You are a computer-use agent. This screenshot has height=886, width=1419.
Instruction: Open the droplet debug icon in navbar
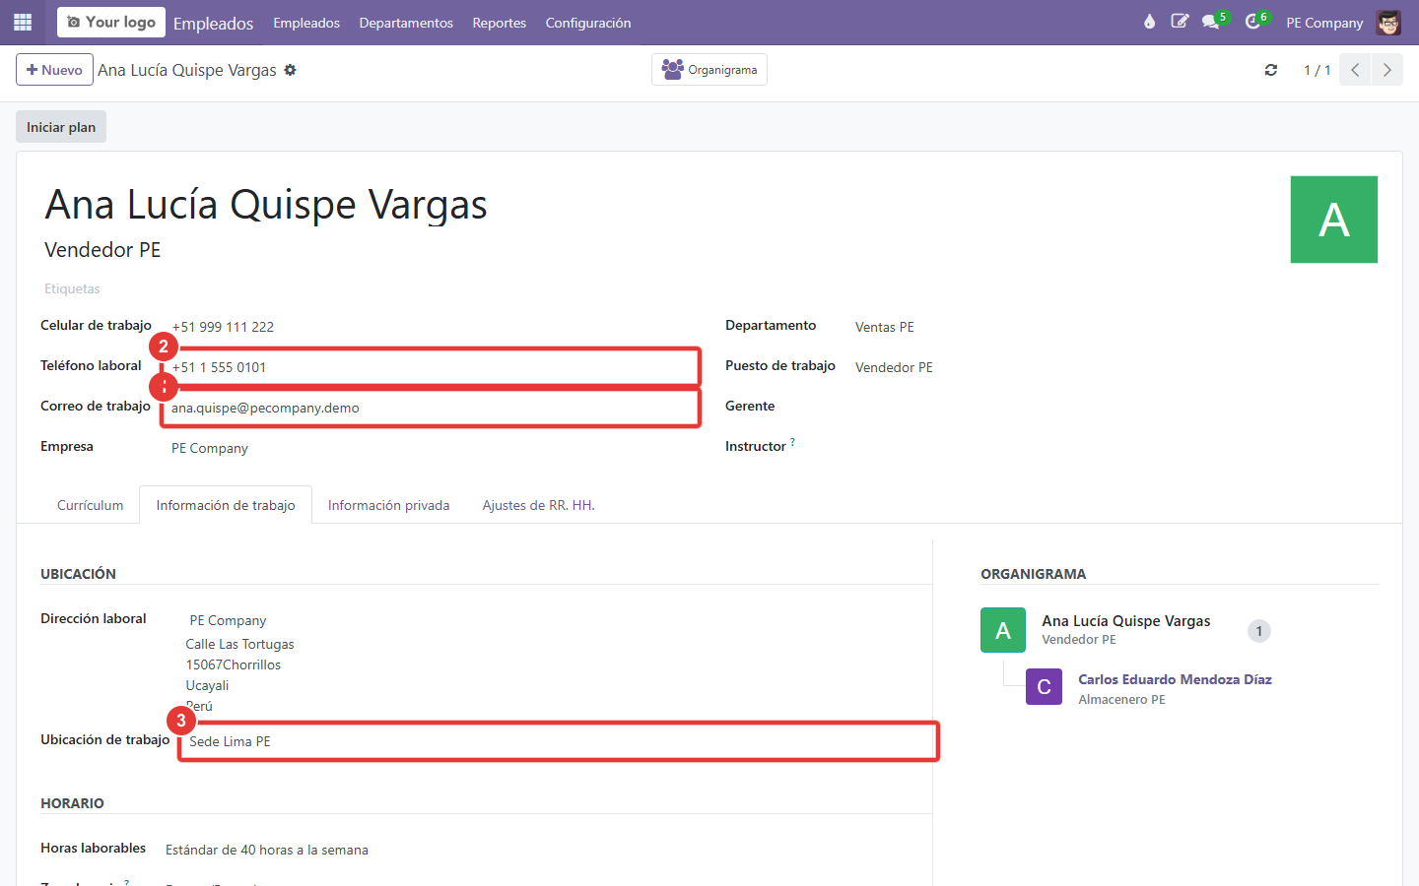(1149, 22)
